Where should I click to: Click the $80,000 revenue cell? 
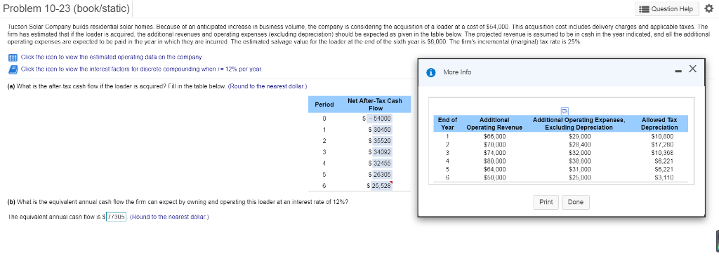click(495, 161)
